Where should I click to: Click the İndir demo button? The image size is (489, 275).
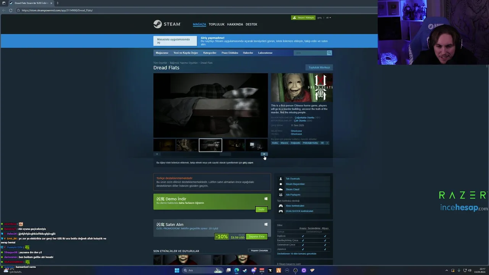tap(261, 209)
